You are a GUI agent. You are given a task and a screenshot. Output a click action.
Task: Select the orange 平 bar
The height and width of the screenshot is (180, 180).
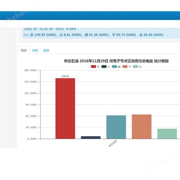(142, 127)
